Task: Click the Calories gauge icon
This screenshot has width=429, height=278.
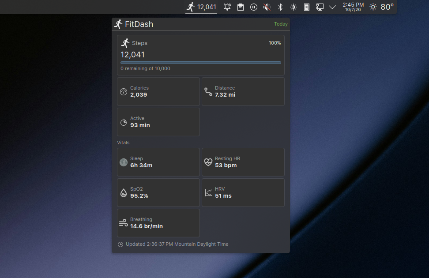Action: (x=124, y=92)
